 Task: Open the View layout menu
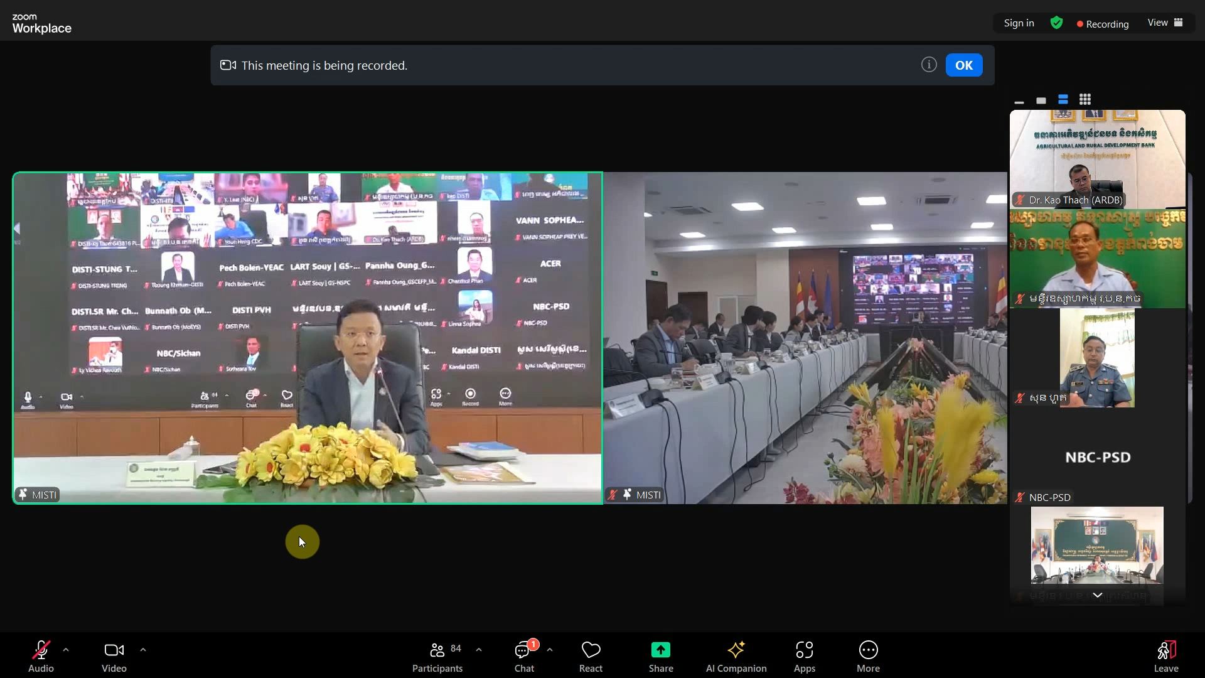pyautogui.click(x=1165, y=23)
